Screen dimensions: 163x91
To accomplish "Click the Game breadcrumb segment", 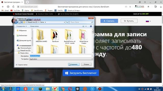I will point(42,22).
